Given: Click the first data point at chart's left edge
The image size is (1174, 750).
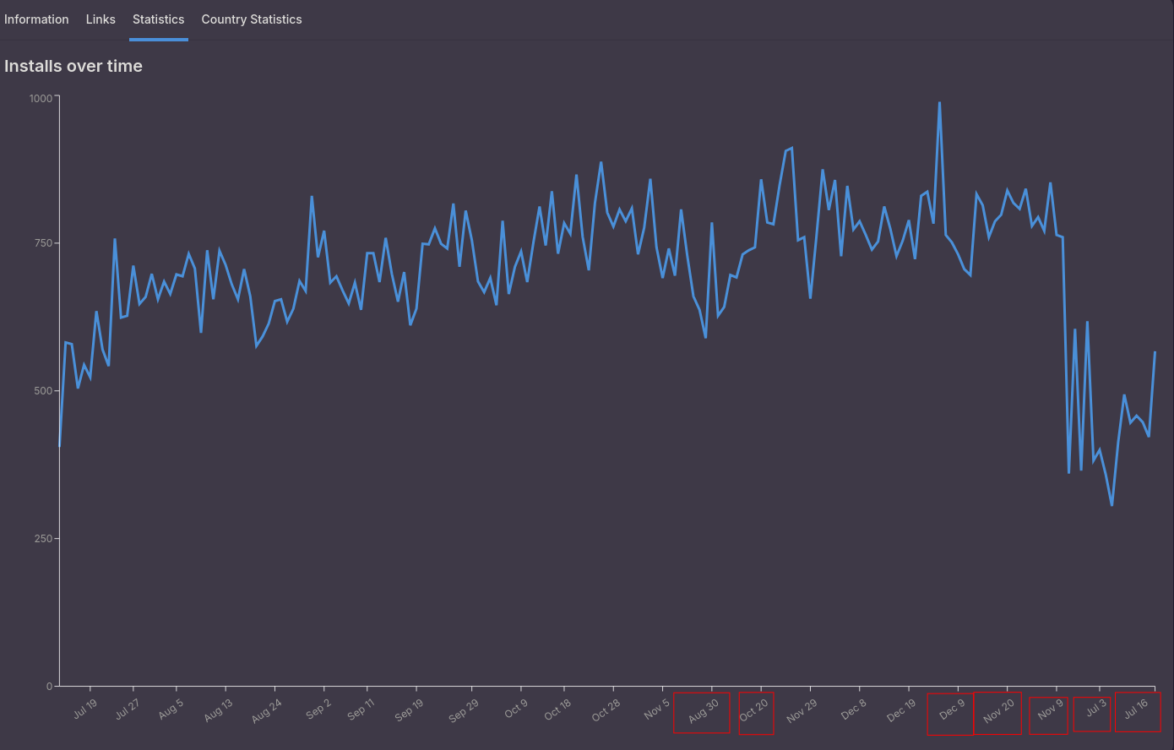Looking at the screenshot, I should tap(60, 444).
